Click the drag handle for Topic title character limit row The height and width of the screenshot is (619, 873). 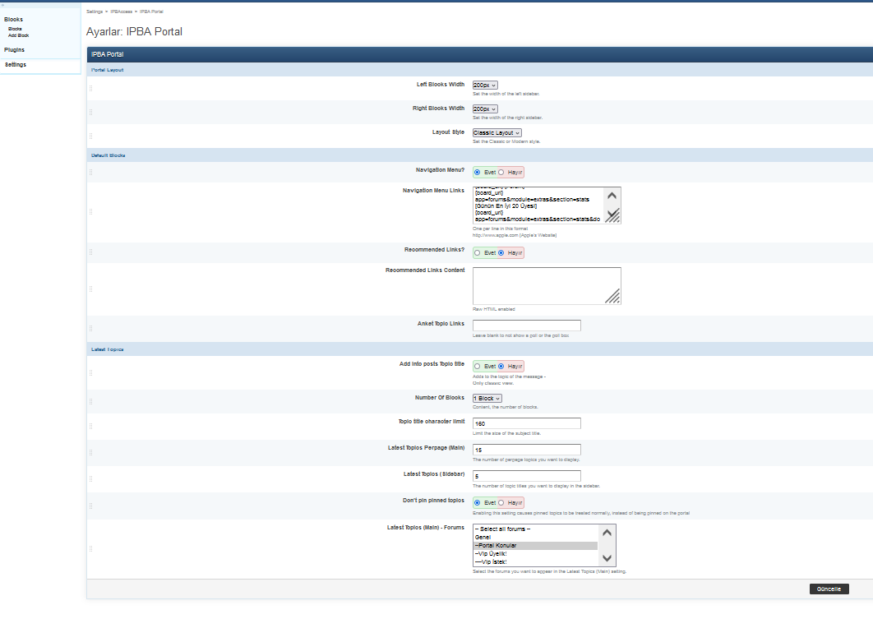click(90, 426)
